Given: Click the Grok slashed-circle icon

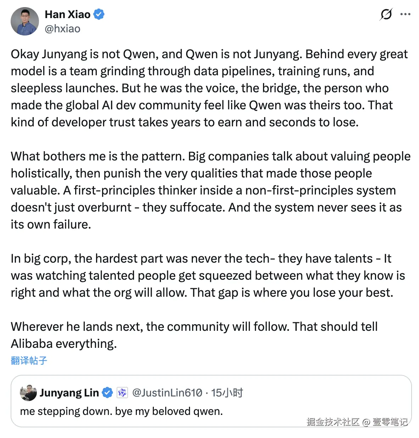Looking at the screenshot, I should pyautogui.click(x=386, y=15).
